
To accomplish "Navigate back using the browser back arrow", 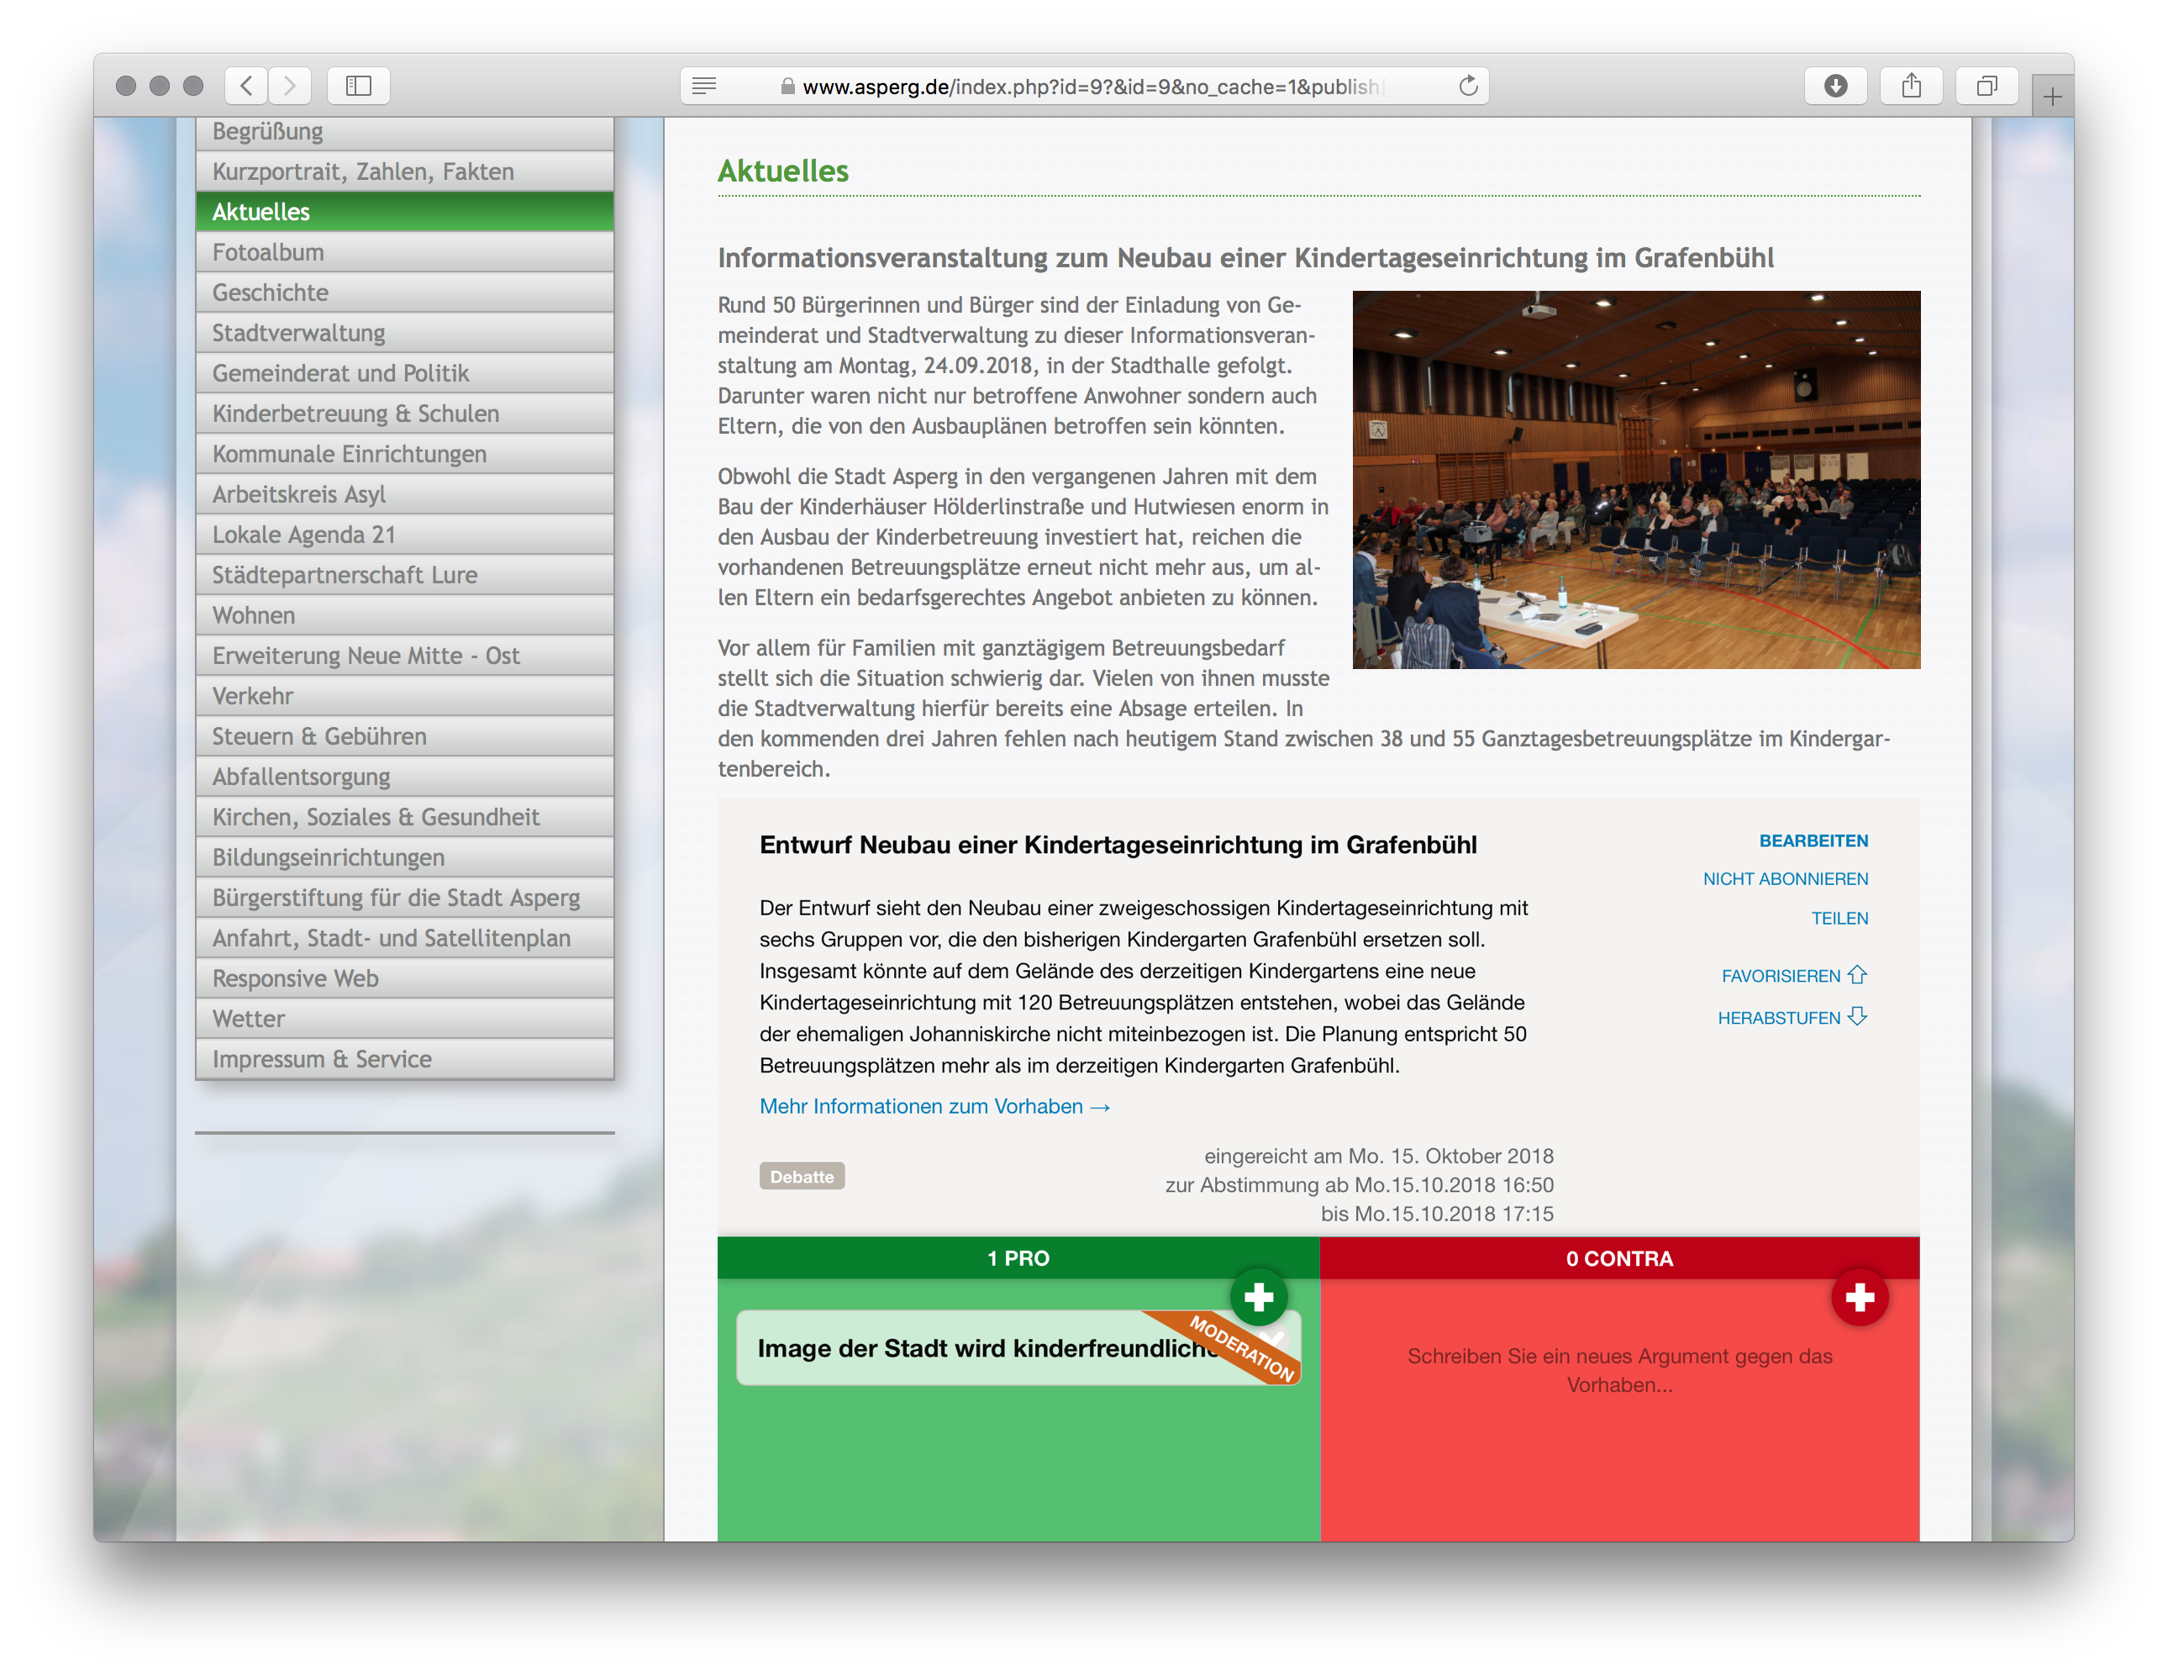I will tap(246, 86).
